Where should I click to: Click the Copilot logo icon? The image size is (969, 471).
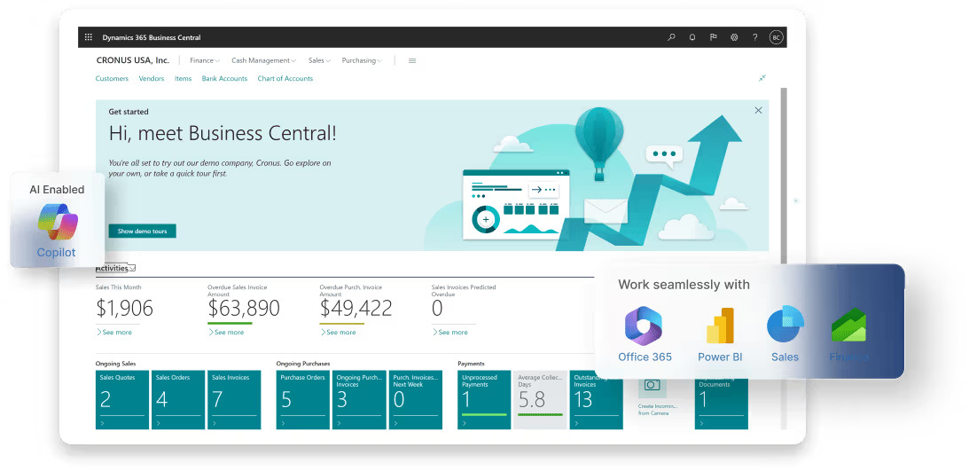(x=58, y=222)
